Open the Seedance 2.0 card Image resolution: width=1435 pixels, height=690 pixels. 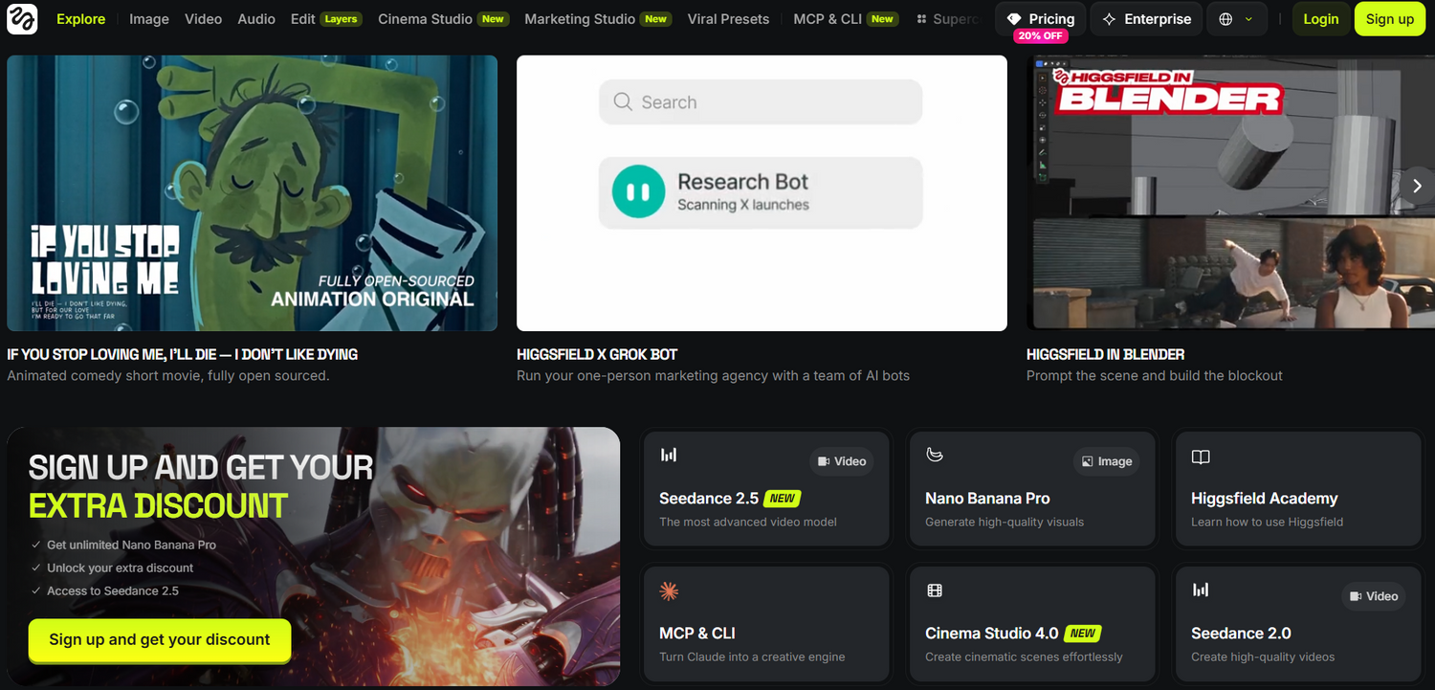tap(1298, 623)
